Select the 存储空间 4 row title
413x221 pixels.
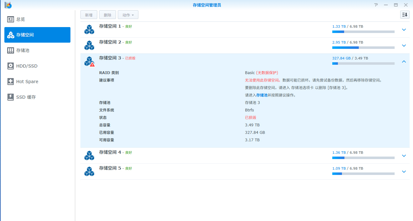coord(110,152)
